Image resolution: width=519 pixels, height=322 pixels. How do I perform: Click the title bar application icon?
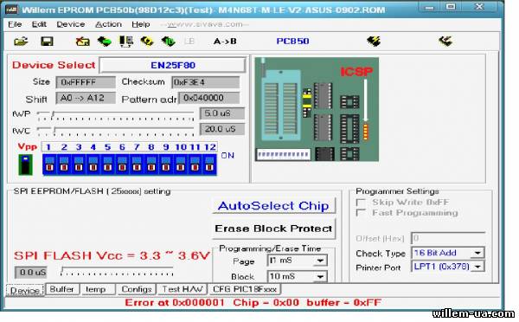[x=11, y=10]
